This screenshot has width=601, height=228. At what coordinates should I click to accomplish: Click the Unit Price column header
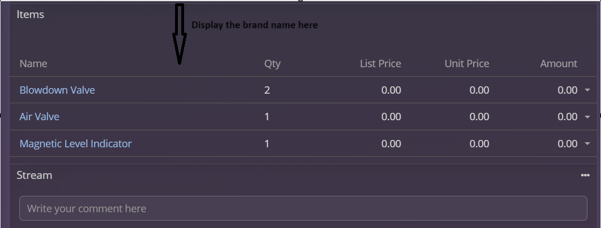(x=467, y=64)
